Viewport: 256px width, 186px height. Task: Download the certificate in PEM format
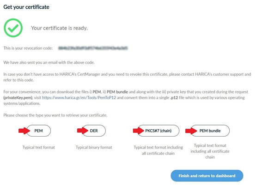(x=38, y=131)
